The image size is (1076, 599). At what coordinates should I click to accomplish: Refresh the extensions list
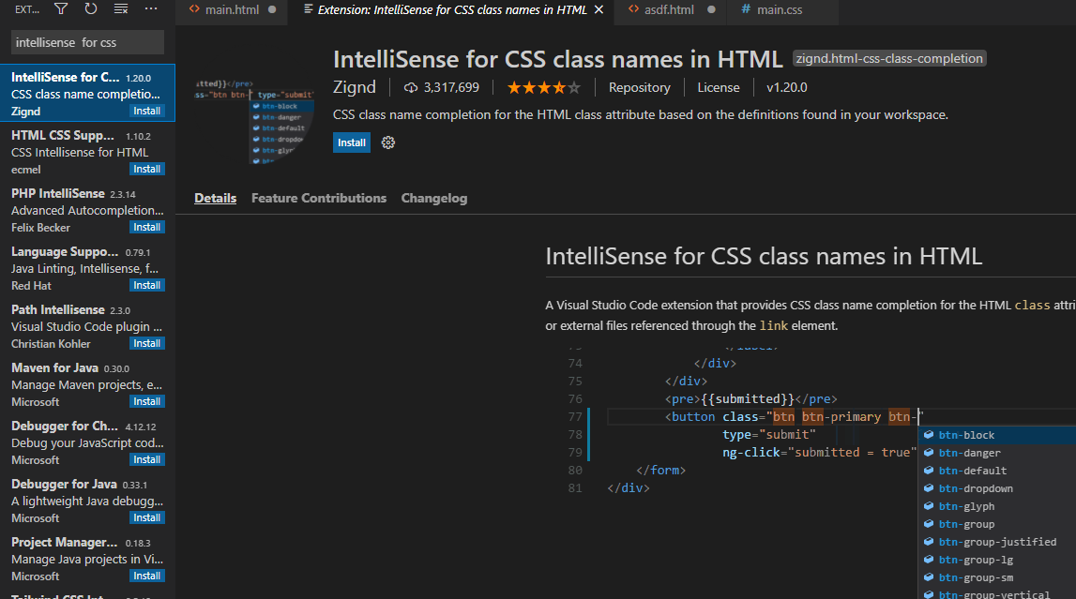pos(91,9)
